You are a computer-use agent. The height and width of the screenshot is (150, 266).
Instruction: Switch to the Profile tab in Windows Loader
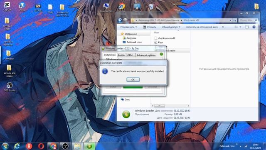click(121, 55)
